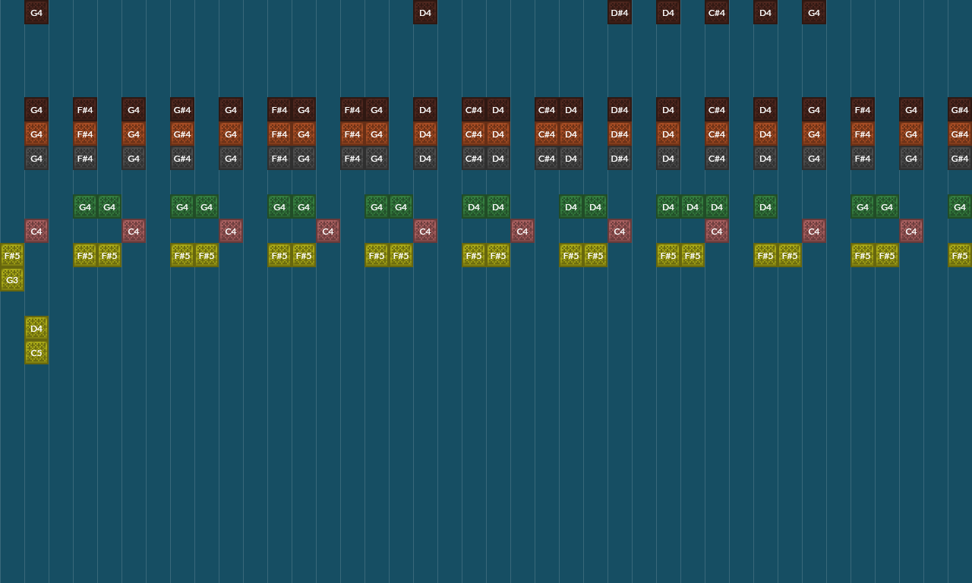The width and height of the screenshot is (972, 583).
Task: Click the orange G#4 at the far right edge
Action: 960,134
